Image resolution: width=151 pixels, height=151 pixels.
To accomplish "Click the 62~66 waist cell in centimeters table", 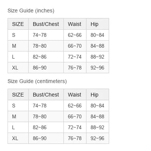I will (75, 106).
